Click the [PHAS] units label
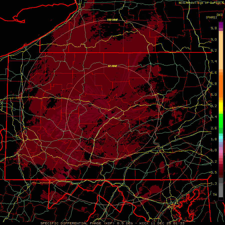Image resolution: width=225 pixels, height=225 pixels. click(211, 17)
